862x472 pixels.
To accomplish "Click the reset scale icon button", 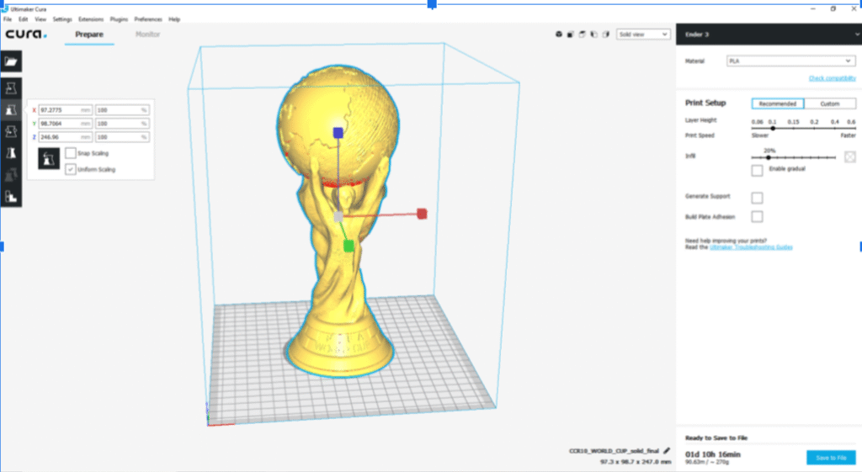I will [49, 159].
